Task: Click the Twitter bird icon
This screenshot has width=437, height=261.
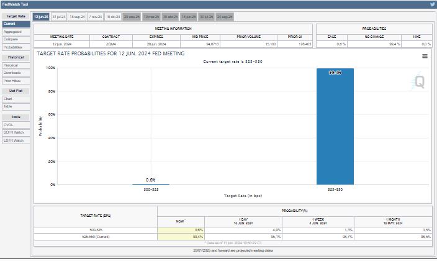Action: (432, 4)
